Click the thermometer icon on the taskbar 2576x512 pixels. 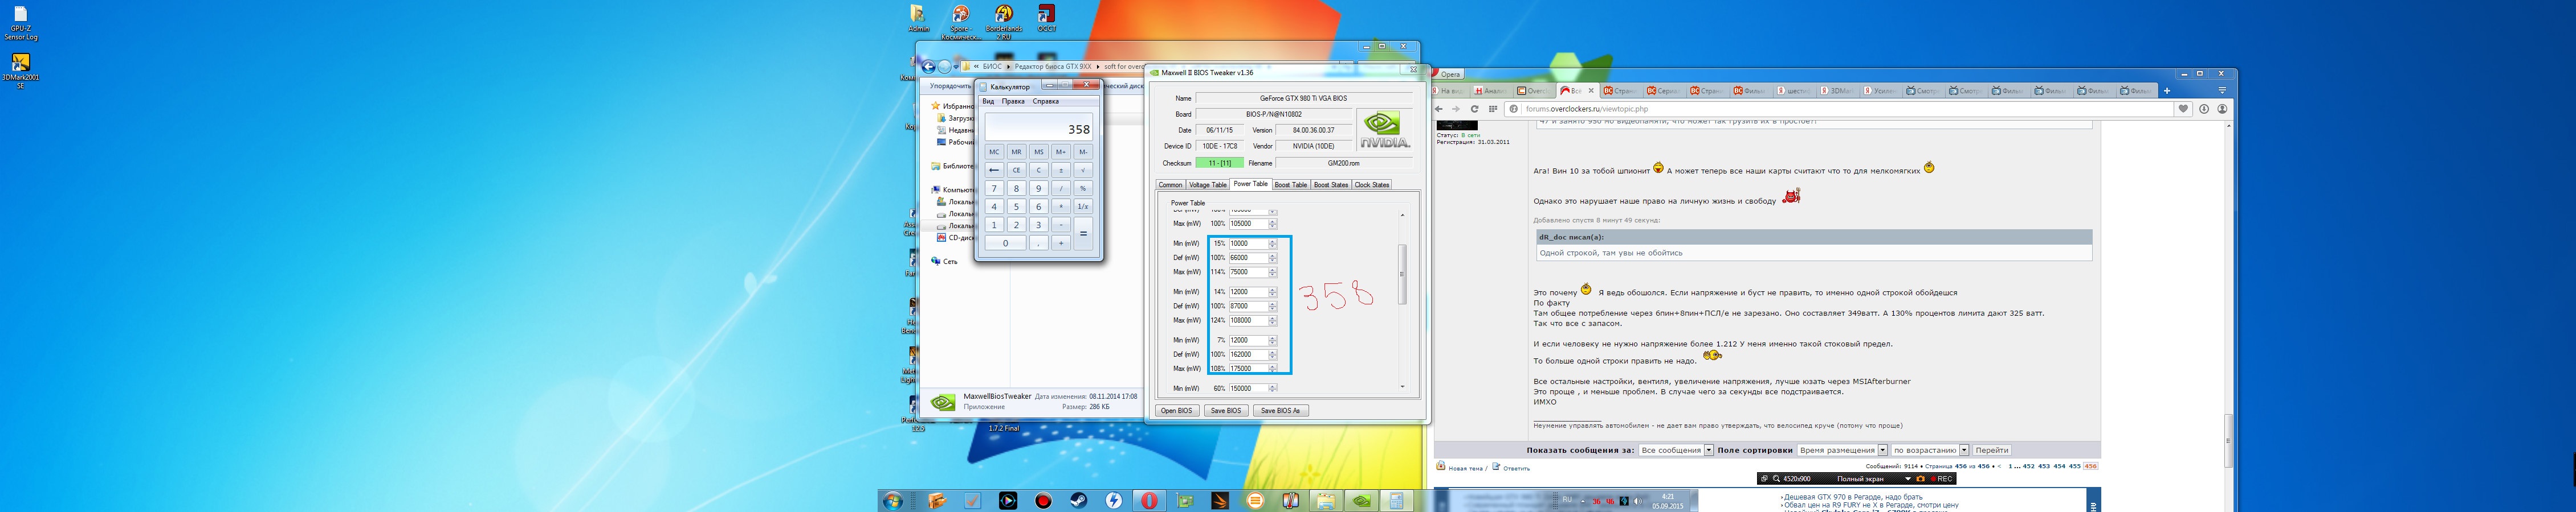(x=1291, y=500)
